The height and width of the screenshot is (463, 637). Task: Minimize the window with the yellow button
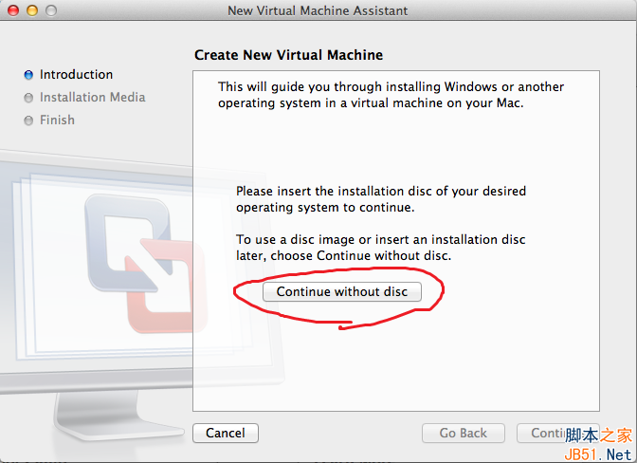(x=32, y=10)
